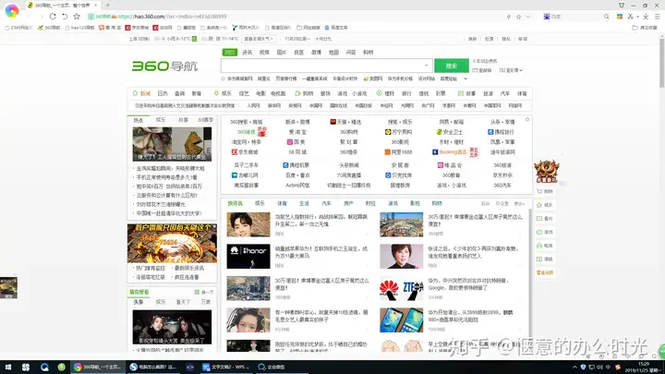Switch to the 热点 tab in left panel
665x374 pixels.
click(x=139, y=120)
